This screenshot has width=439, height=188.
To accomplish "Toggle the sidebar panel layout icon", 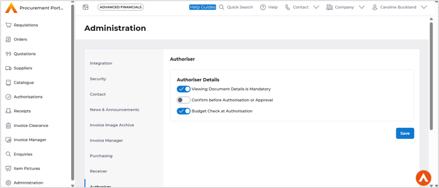I will click(x=86, y=7).
